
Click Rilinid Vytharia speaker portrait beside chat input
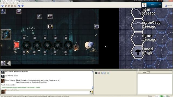(x=3, y=92)
